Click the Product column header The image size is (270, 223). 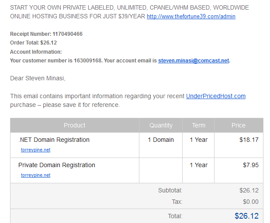(x=75, y=125)
